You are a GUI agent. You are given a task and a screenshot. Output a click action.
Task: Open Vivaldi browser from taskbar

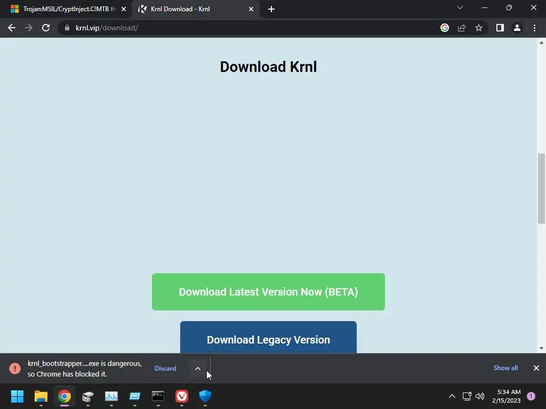coord(182,396)
